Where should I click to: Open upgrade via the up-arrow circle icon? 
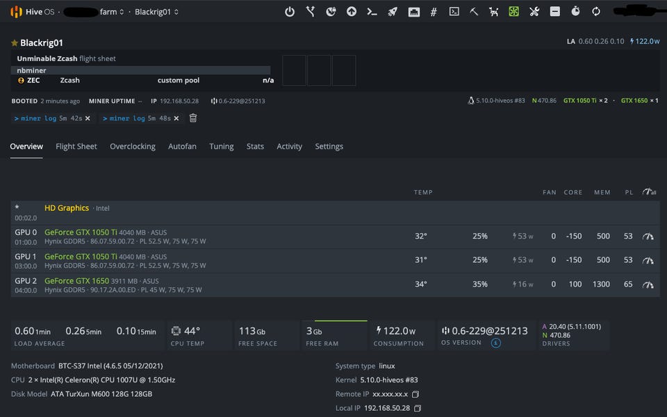[x=352, y=12]
